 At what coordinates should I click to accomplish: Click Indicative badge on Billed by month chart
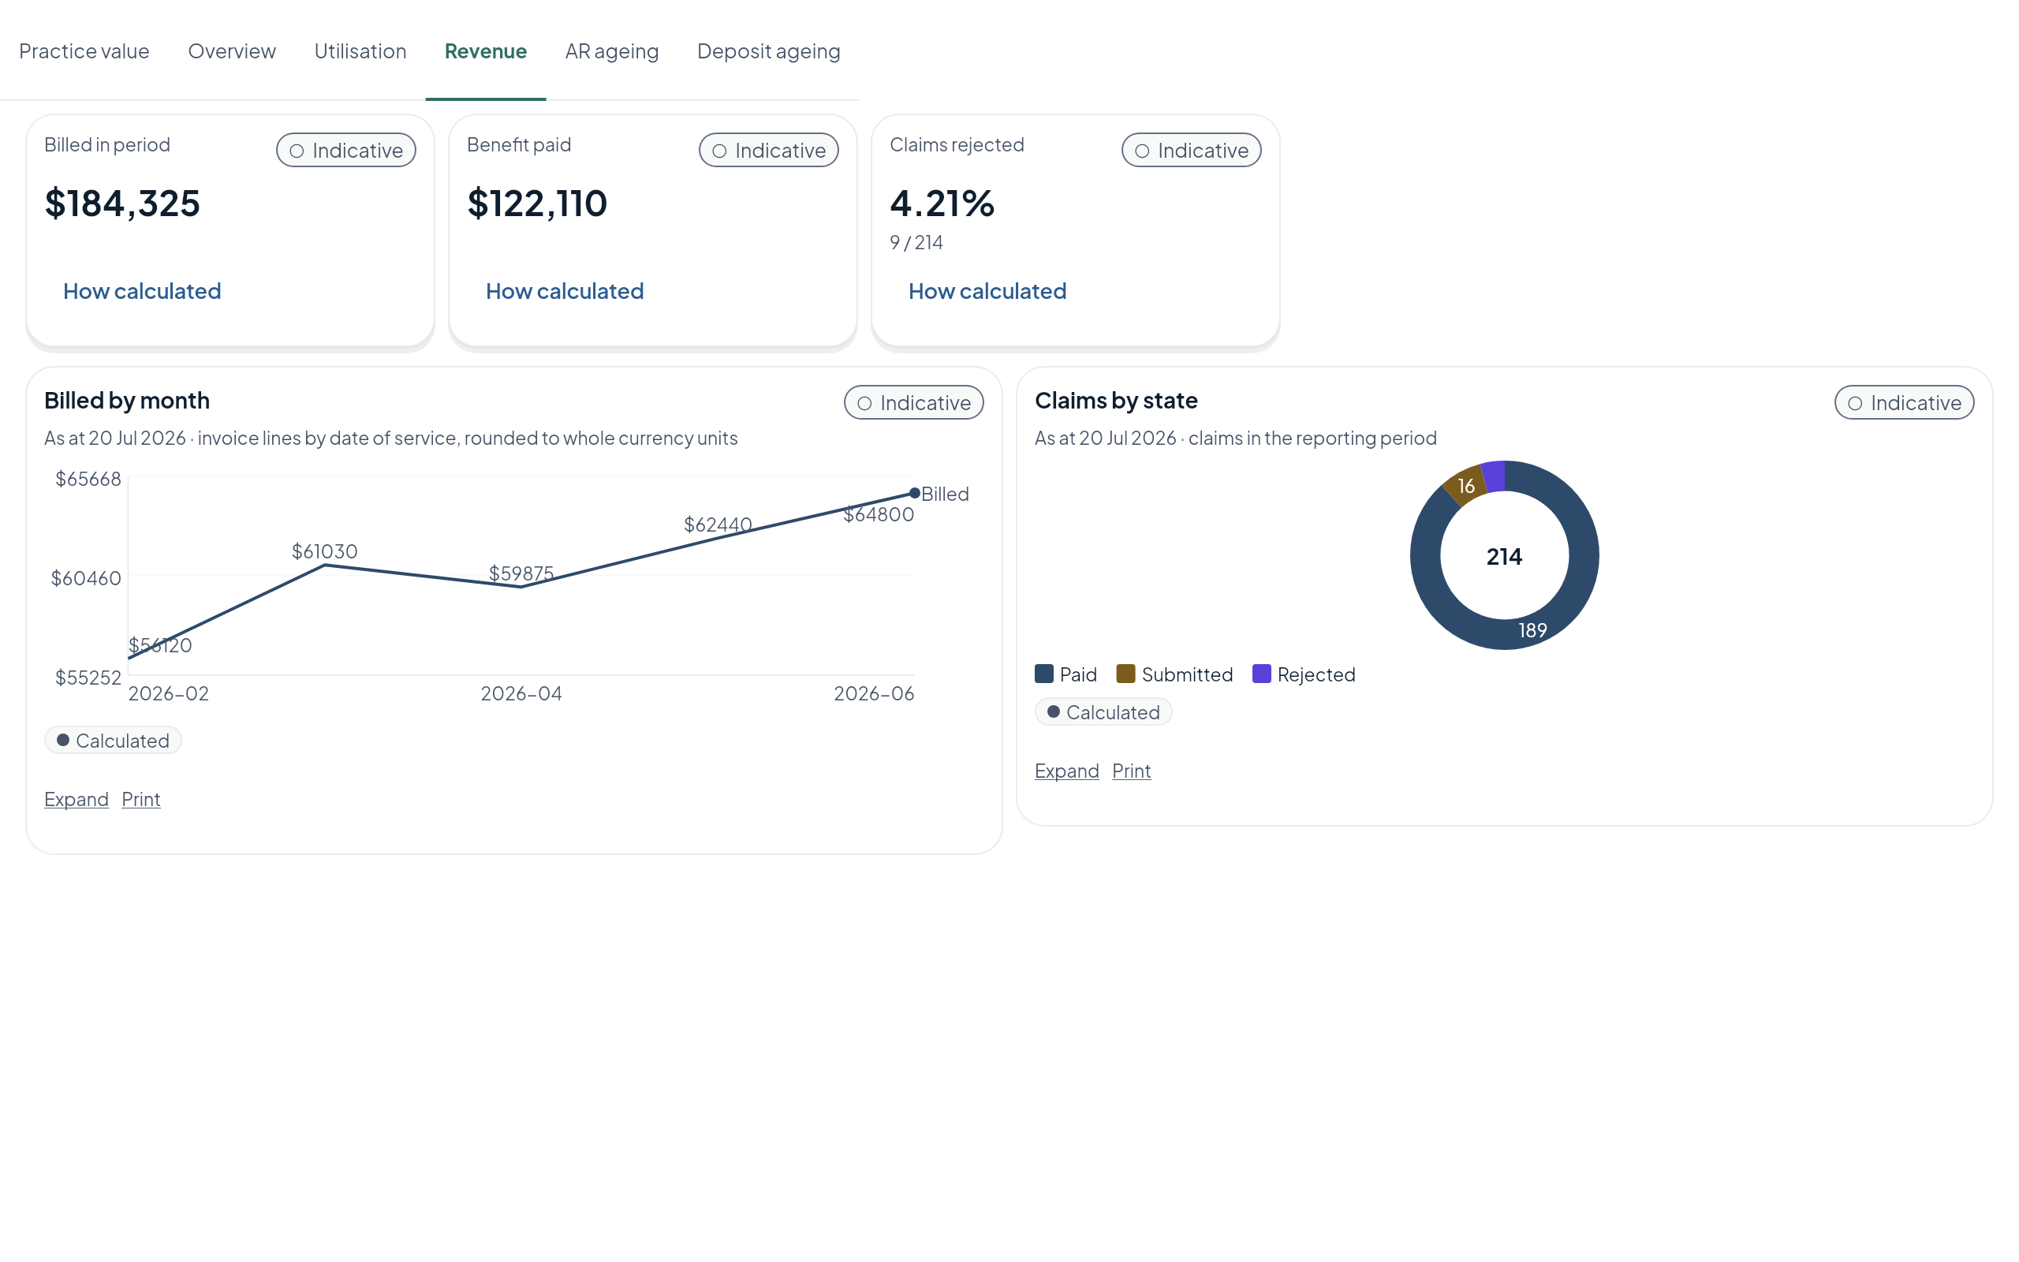(x=913, y=402)
